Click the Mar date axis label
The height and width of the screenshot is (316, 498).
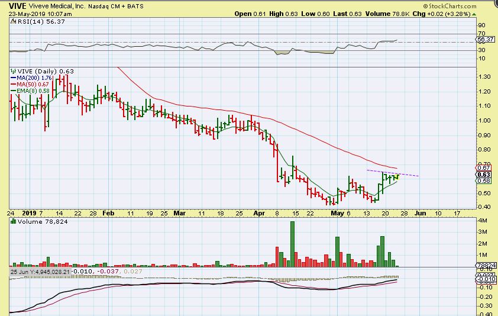click(179, 213)
